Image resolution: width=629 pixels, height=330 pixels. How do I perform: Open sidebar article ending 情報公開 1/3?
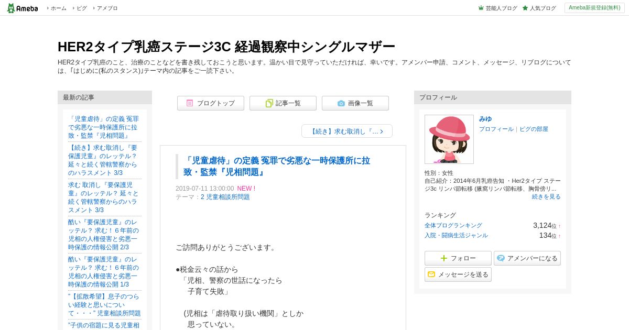click(x=103, y=272)
